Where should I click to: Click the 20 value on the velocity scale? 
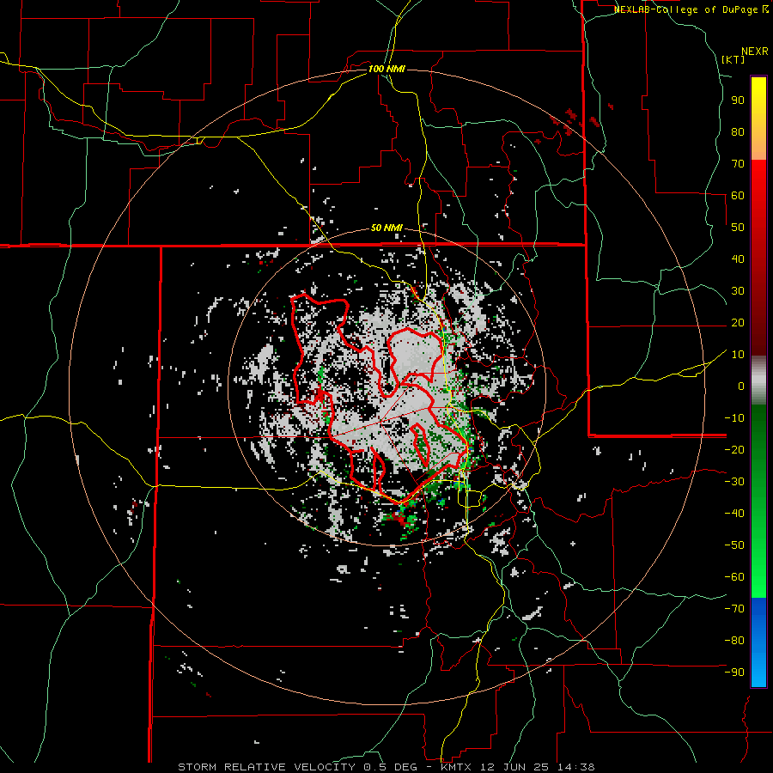click(x=738, y=322)
